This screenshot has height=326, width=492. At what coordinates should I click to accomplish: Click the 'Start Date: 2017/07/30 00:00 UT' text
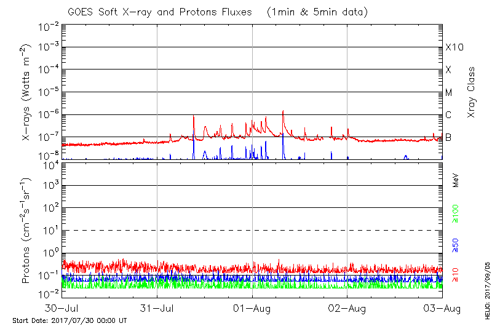[69, 320]
